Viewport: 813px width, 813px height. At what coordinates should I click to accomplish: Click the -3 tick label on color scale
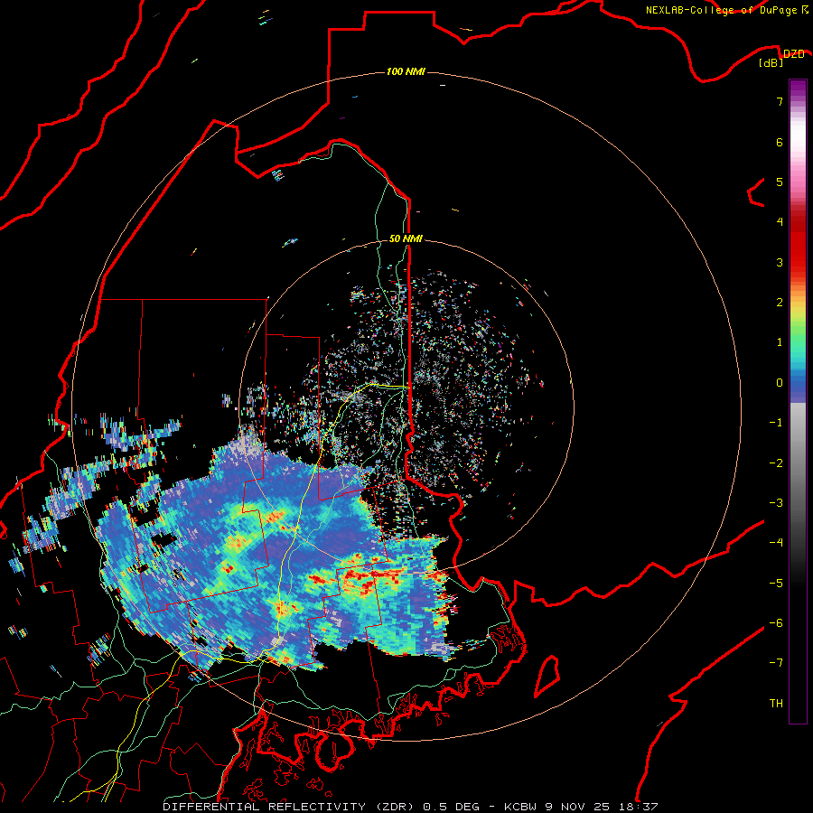pyautogui.click(x=776, y=503)
